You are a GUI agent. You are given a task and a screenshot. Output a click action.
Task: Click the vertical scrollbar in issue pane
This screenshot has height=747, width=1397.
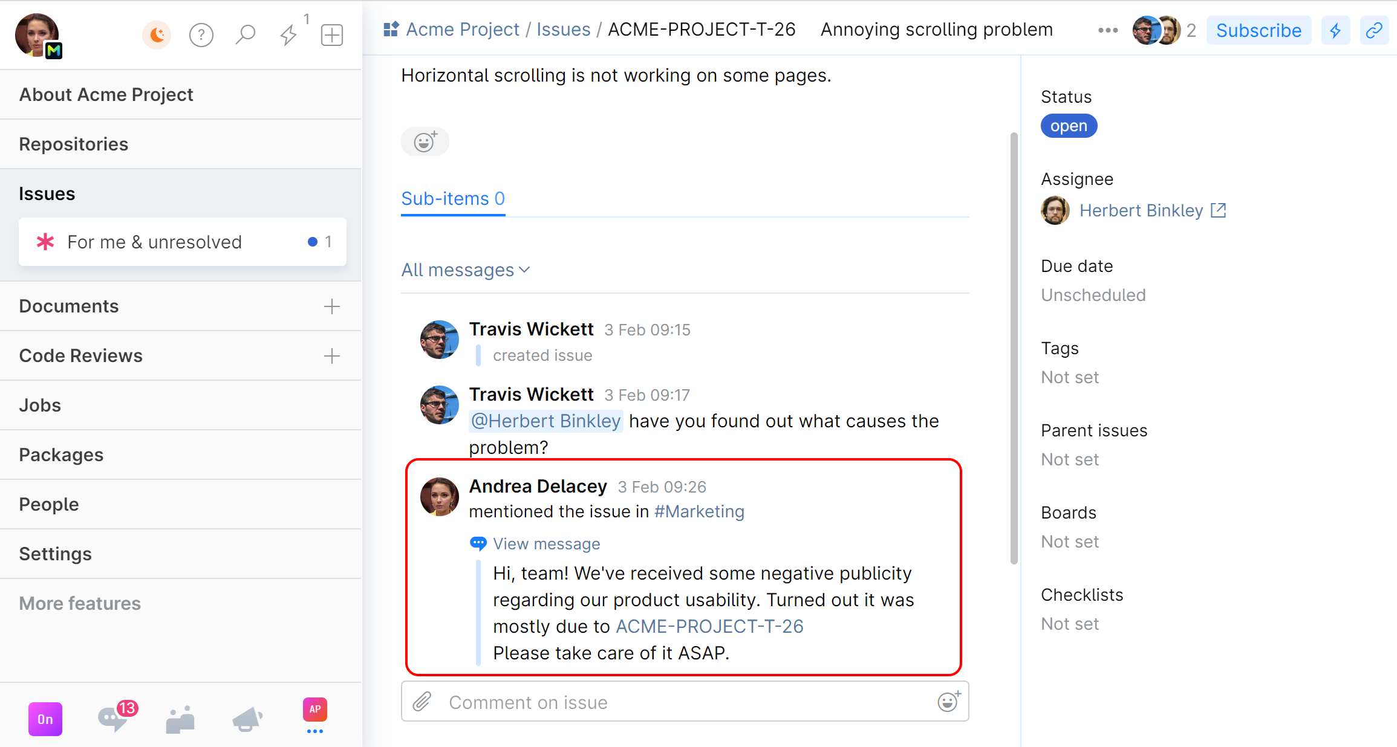(x=1014, y=348)
